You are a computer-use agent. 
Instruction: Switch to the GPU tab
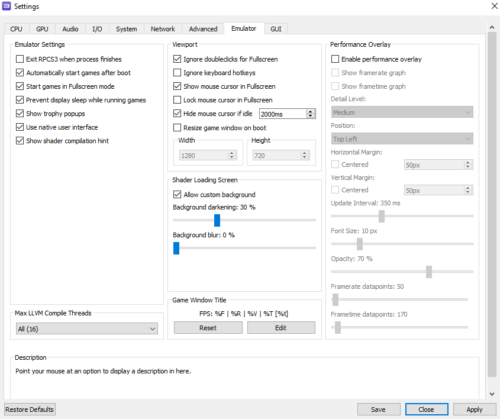[42, 29]
